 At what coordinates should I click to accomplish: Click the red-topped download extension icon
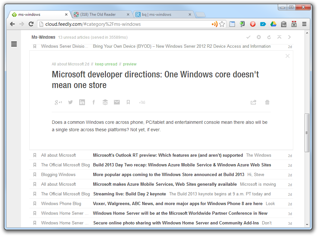point(294,24)
